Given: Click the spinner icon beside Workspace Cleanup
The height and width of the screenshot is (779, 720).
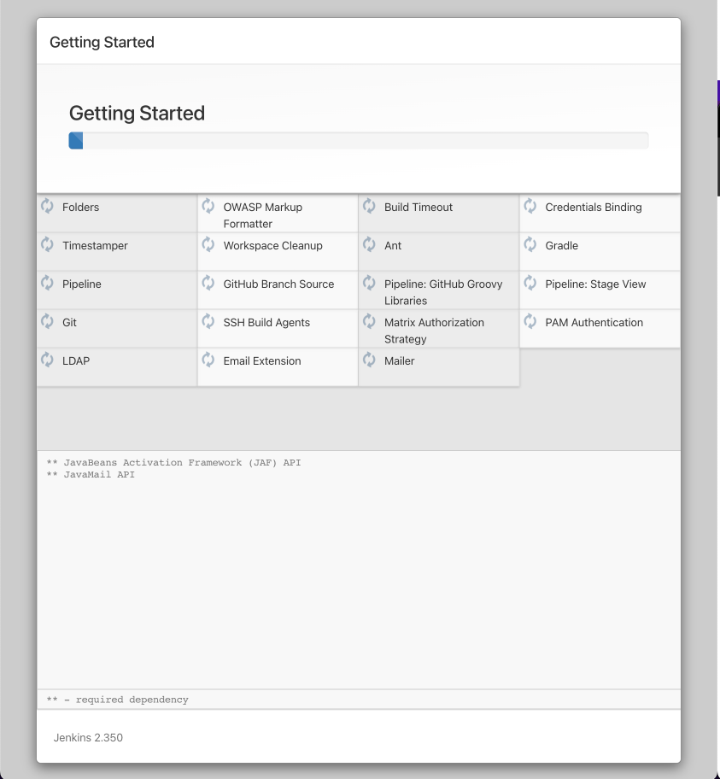Looking at the screenshot, I should pyautogui.click(x=208, y=244).
